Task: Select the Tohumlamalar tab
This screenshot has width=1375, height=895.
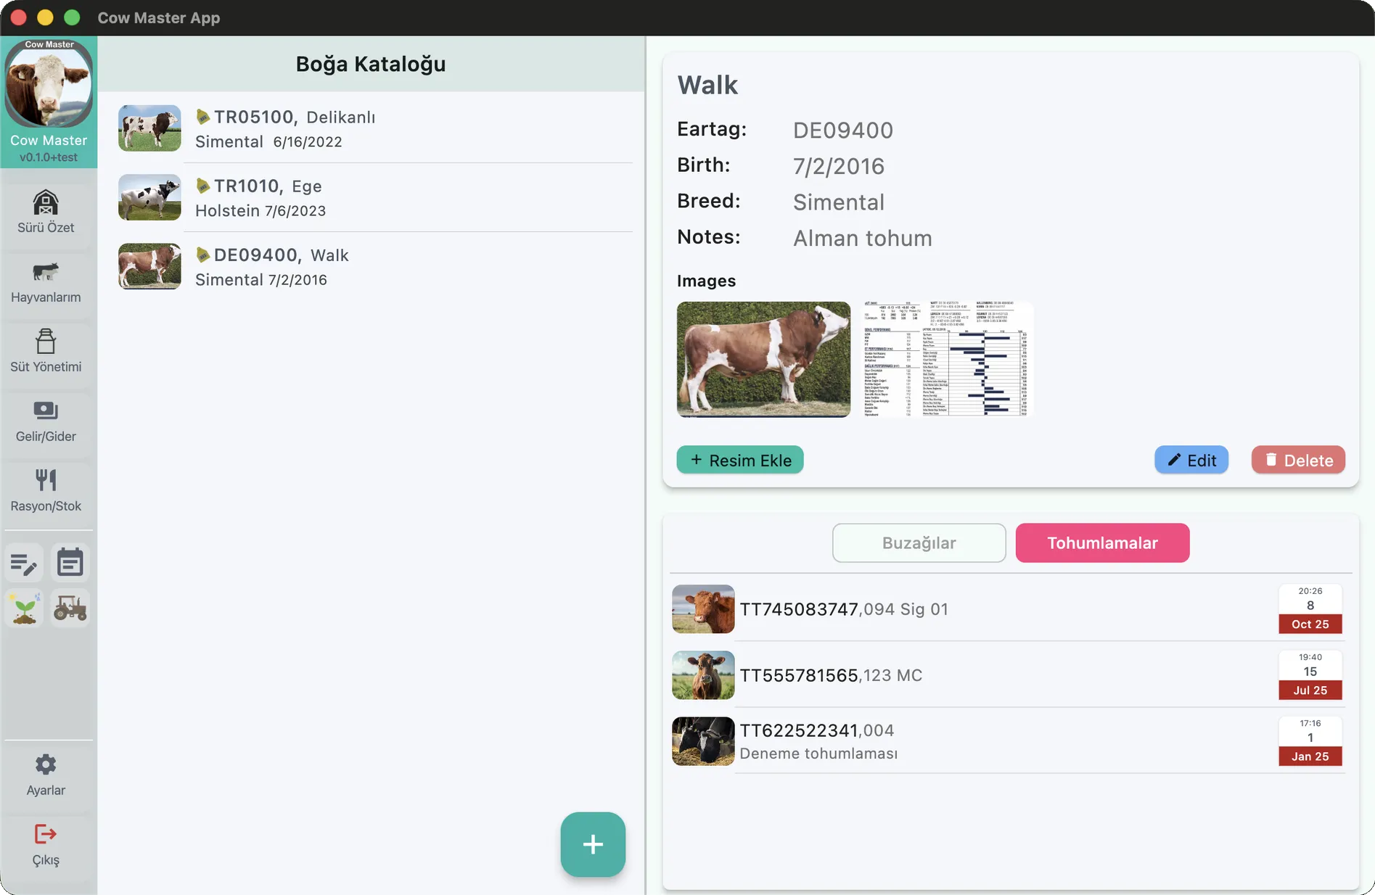Action: pyautogui.click(x=1101, y=543)
